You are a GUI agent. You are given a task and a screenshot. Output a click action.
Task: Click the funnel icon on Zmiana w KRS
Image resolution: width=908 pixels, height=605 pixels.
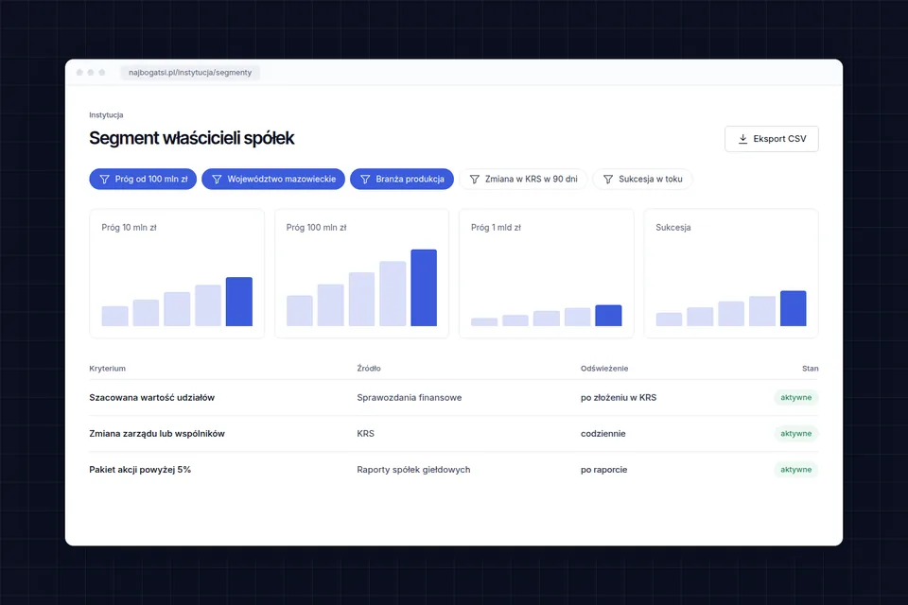pyautogui.click(x=474, y=180)
